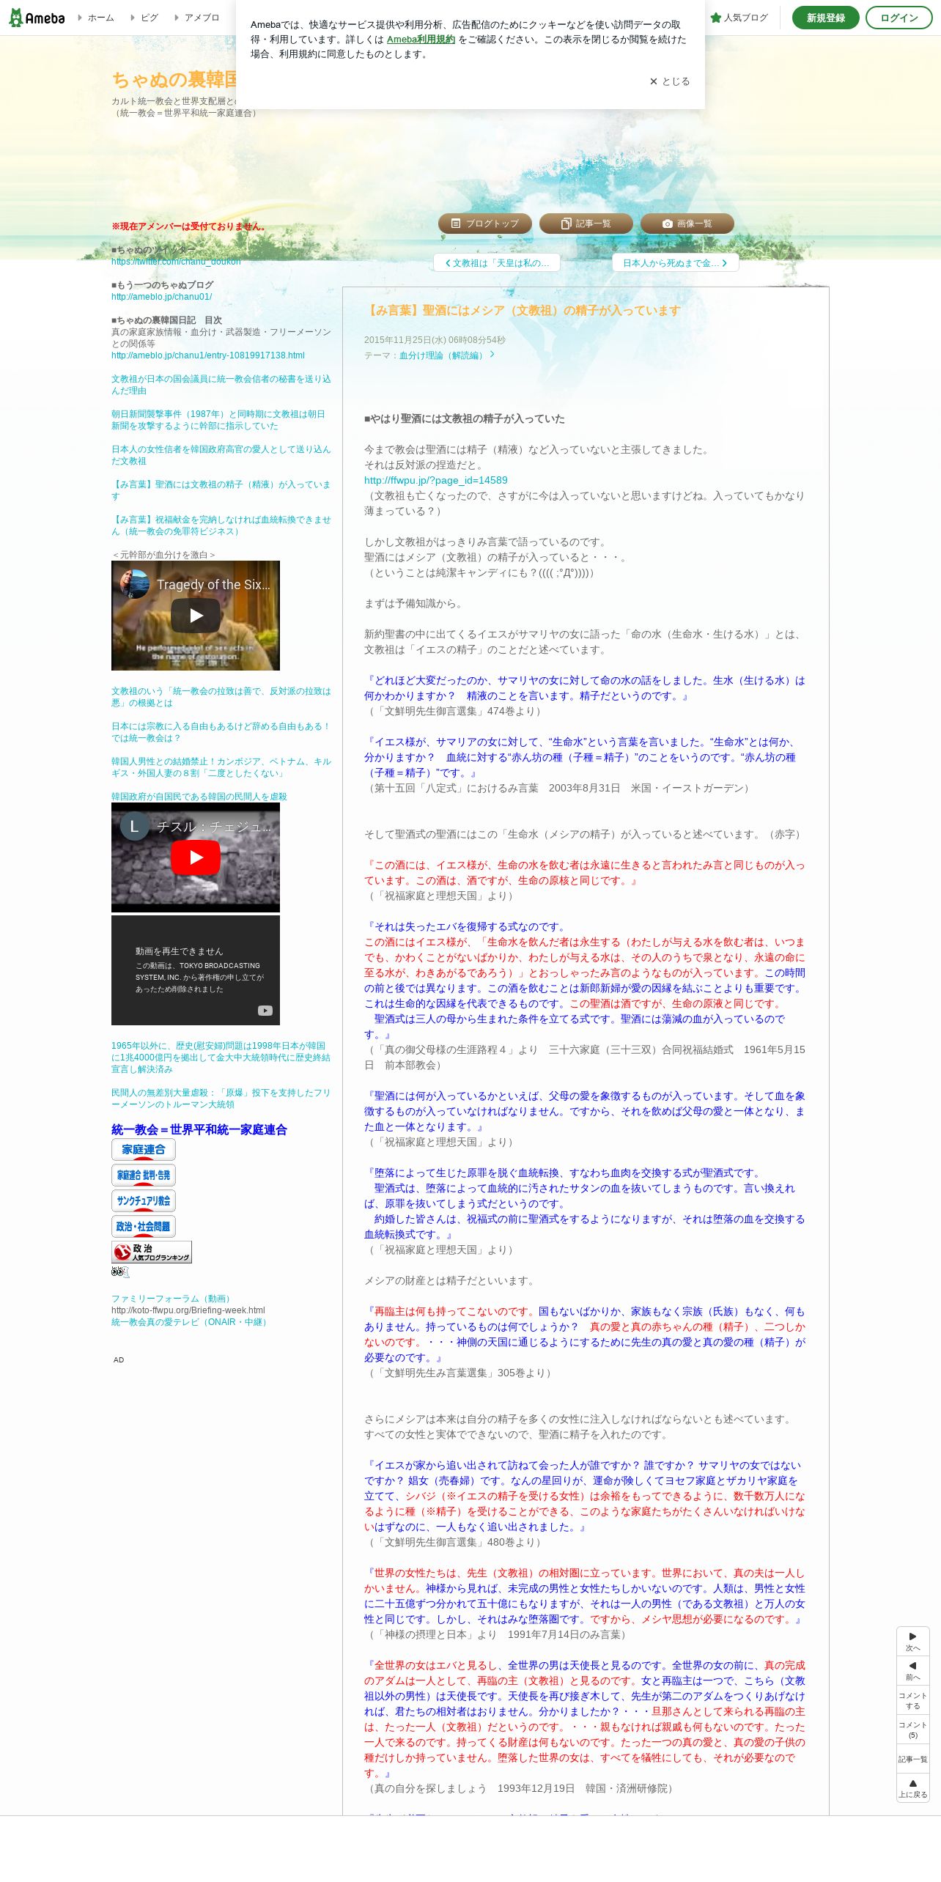Viewport: 941px width, 1882px height.
Task: Click floating コメント(5) button
Action: (912, 1730)
